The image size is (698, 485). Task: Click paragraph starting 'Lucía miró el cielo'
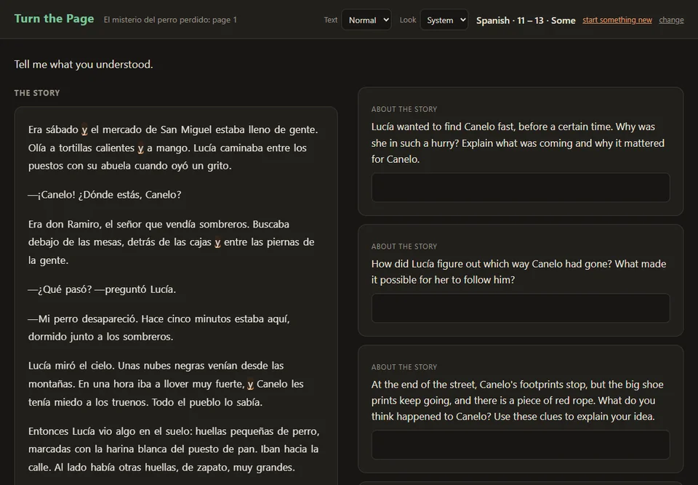(166, 384)
